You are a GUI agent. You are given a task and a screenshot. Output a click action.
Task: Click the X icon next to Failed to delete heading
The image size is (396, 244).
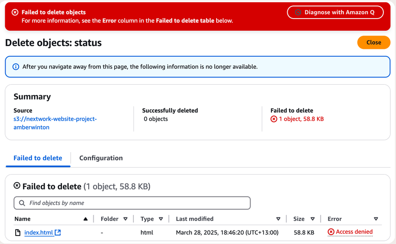tap(17, 185)
